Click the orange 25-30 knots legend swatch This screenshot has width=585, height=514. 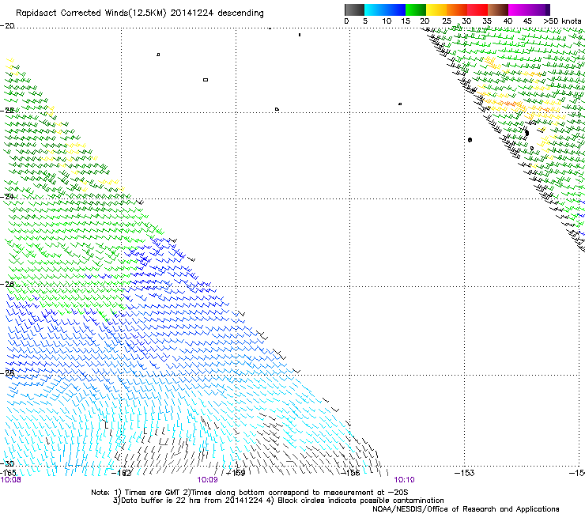tap(457, 9)
